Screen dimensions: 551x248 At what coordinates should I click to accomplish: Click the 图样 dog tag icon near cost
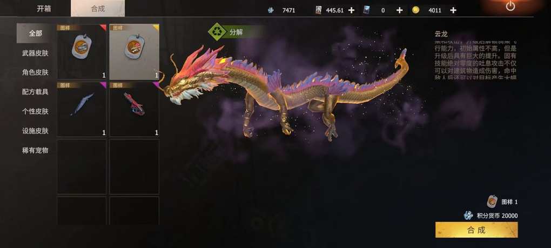(x=492, y=202)
